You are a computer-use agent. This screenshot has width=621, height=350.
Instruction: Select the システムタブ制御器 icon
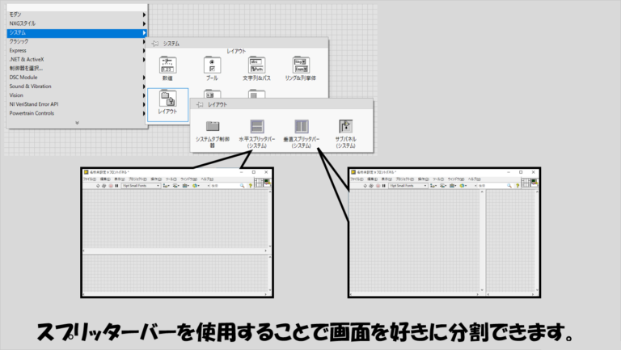pos(213,127)
